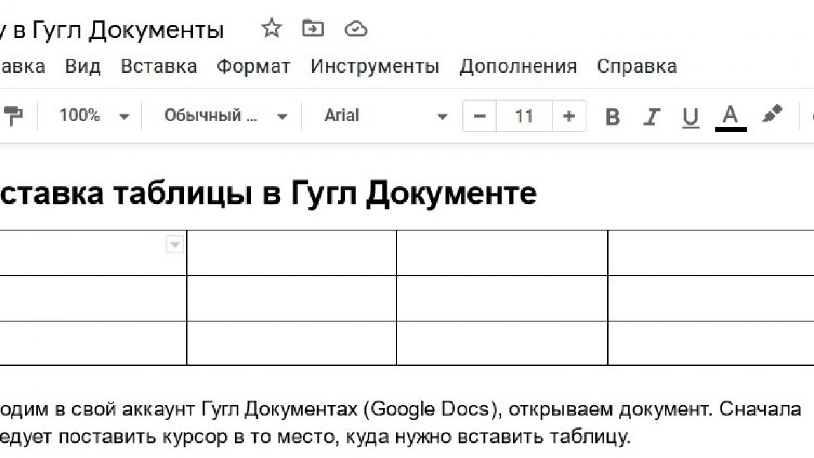Click the move-to-folder icon
This screenshot has width=814, height=458.
tap(313, 28)
